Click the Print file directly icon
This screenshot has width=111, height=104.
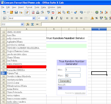(38, 12)
